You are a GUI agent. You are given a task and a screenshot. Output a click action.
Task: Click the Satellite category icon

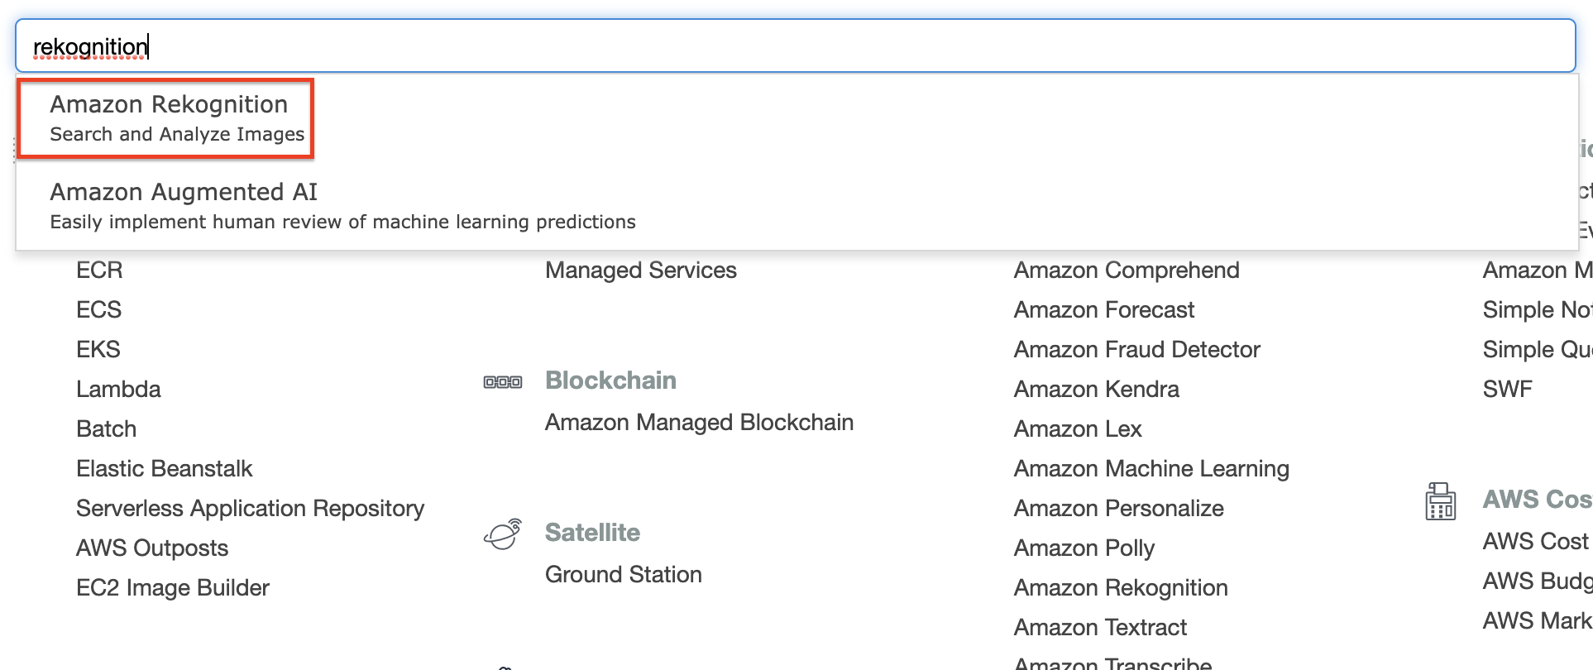click(x=503, y=534)
